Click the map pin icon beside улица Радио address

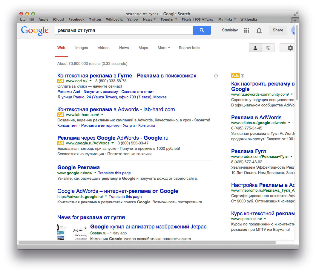(x=59, y=97)
